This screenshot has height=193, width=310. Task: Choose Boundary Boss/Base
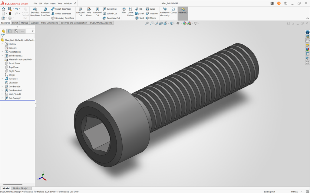click(62, 18)
